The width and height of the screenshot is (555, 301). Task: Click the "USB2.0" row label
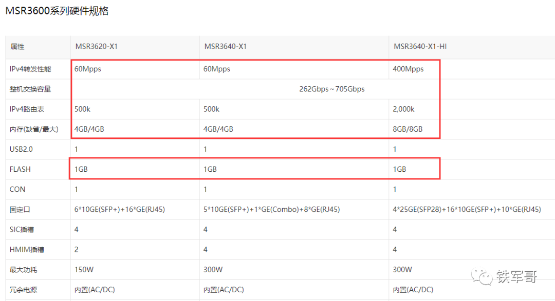tap(21, 149)
